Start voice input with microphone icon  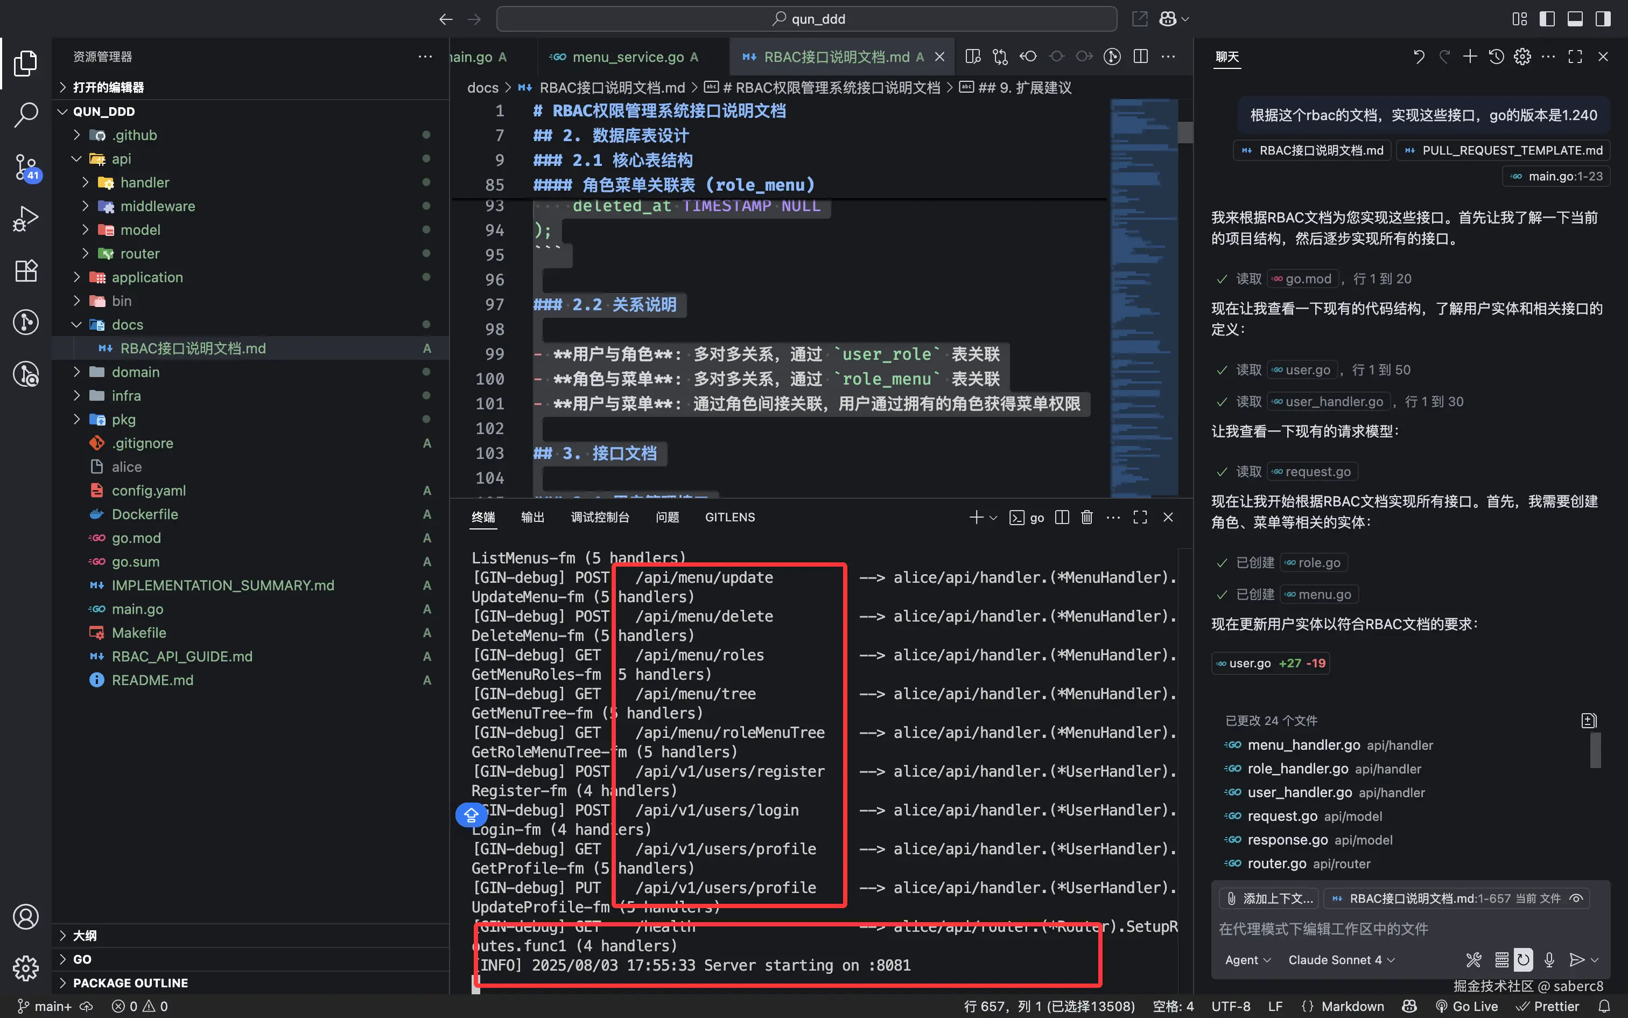click(x=1549, y=959)
